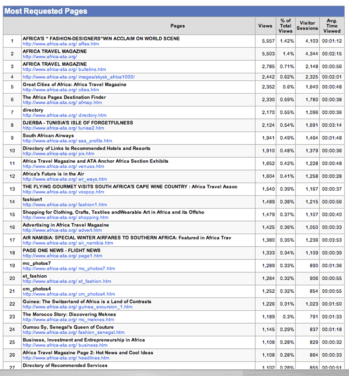Click the row number 13 cell

(12, 189)
